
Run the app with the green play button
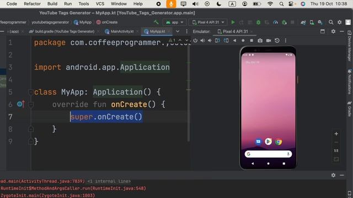coord(233,22)
